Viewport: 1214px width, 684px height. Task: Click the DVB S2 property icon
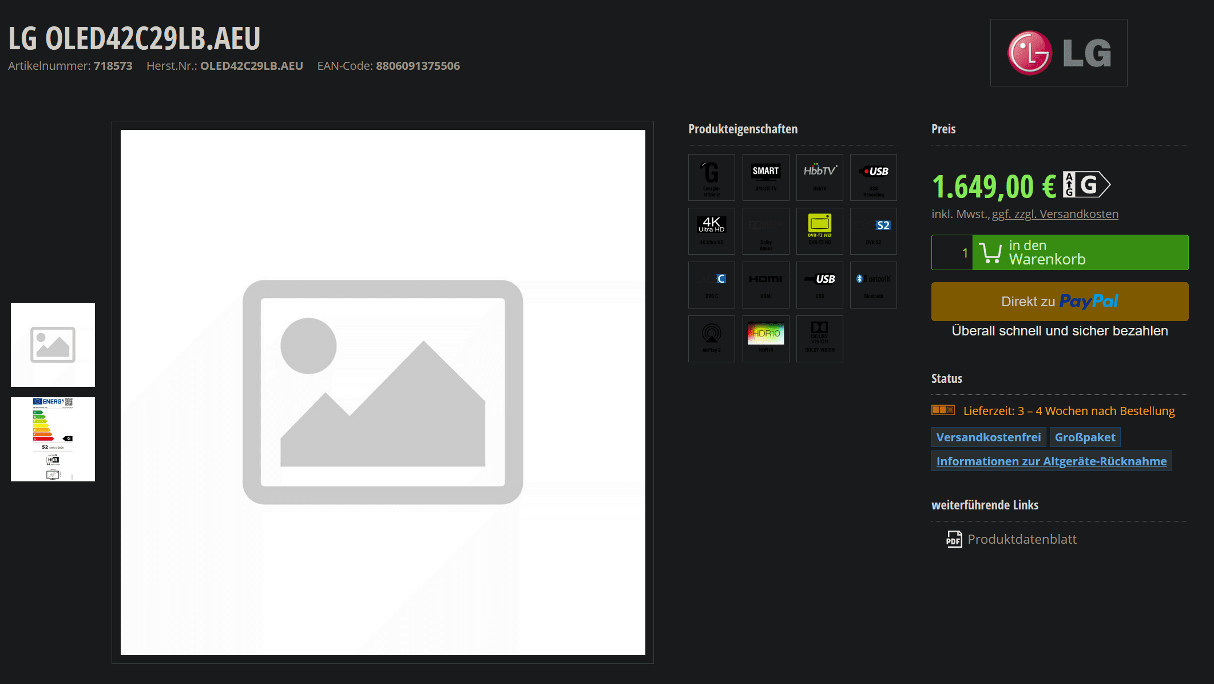pos(873,231)
